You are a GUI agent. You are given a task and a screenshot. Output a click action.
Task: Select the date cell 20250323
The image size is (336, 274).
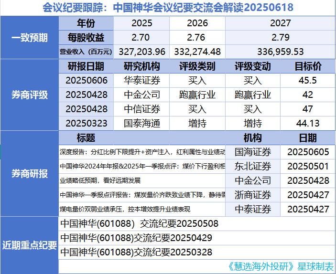(87, 123)
